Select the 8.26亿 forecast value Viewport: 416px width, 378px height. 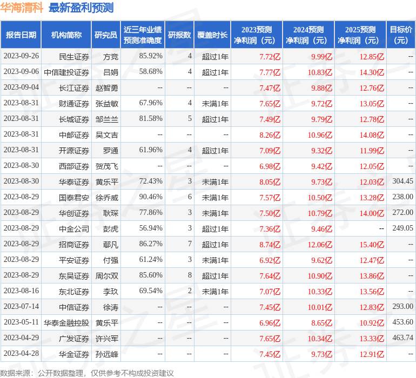pyautogui.click(x=270, y=135)
